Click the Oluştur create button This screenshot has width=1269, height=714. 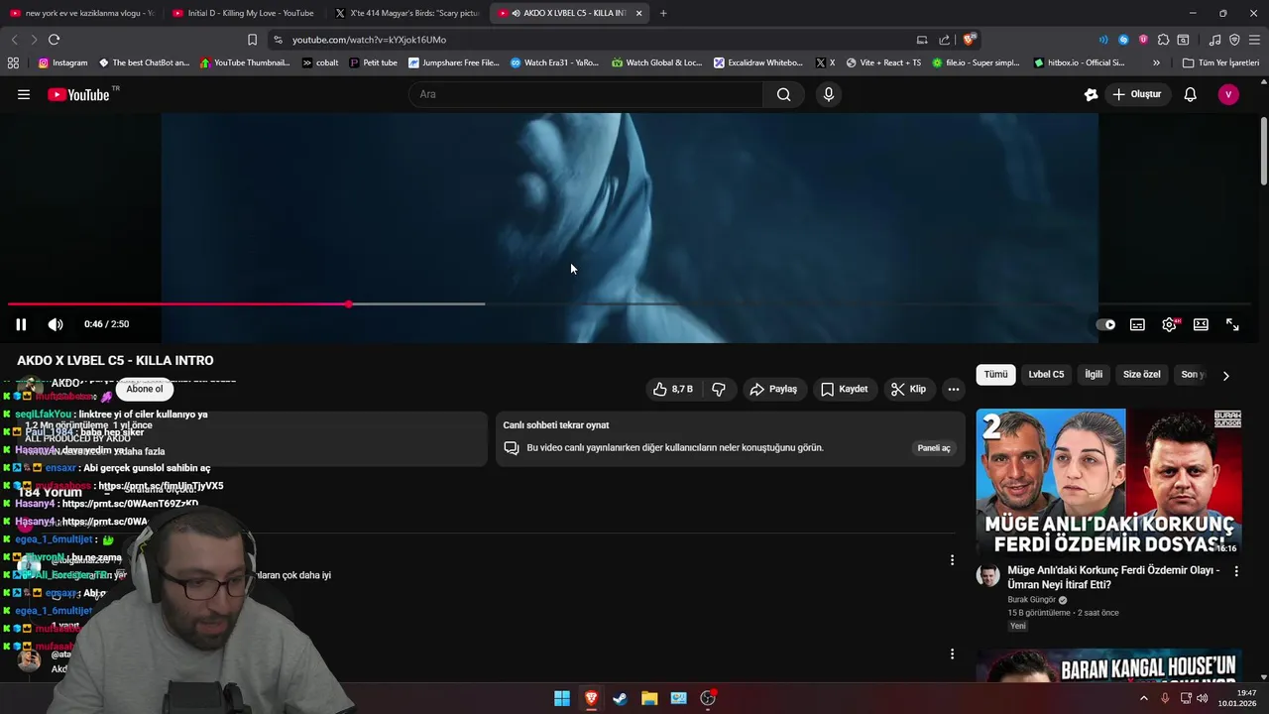(1136, 94)
